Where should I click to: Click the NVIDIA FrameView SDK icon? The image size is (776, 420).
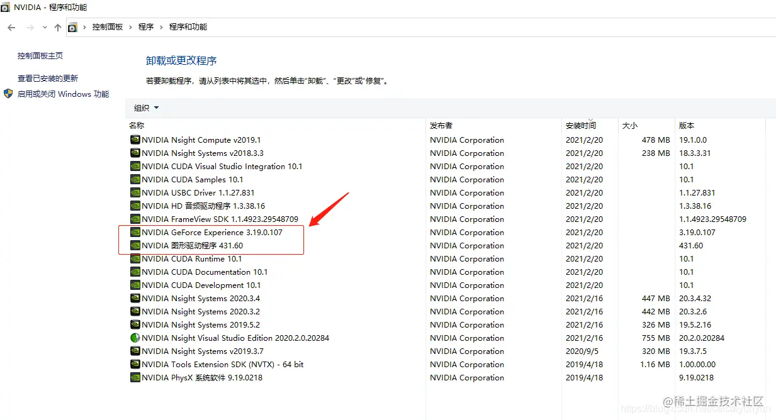(135, 219)
